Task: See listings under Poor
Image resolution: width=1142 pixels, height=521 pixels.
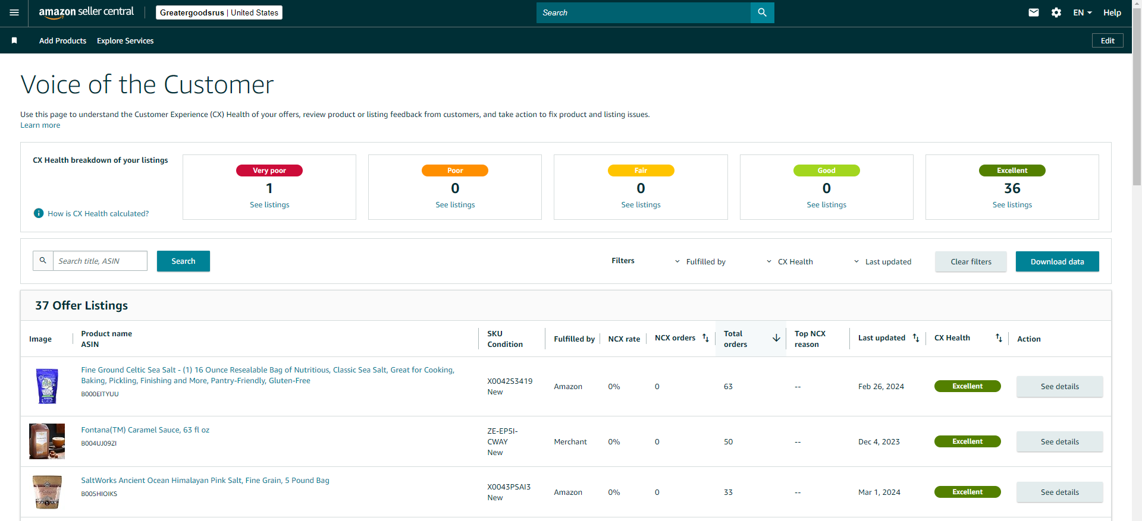Action: click(x=455, y=204)
